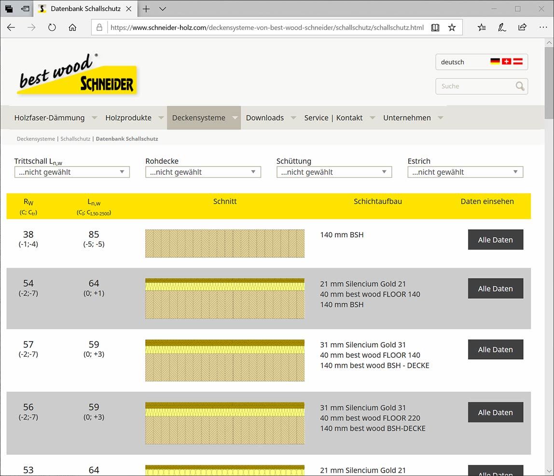
Task: Open reading view icon in address bar
Action: point(435,27)
